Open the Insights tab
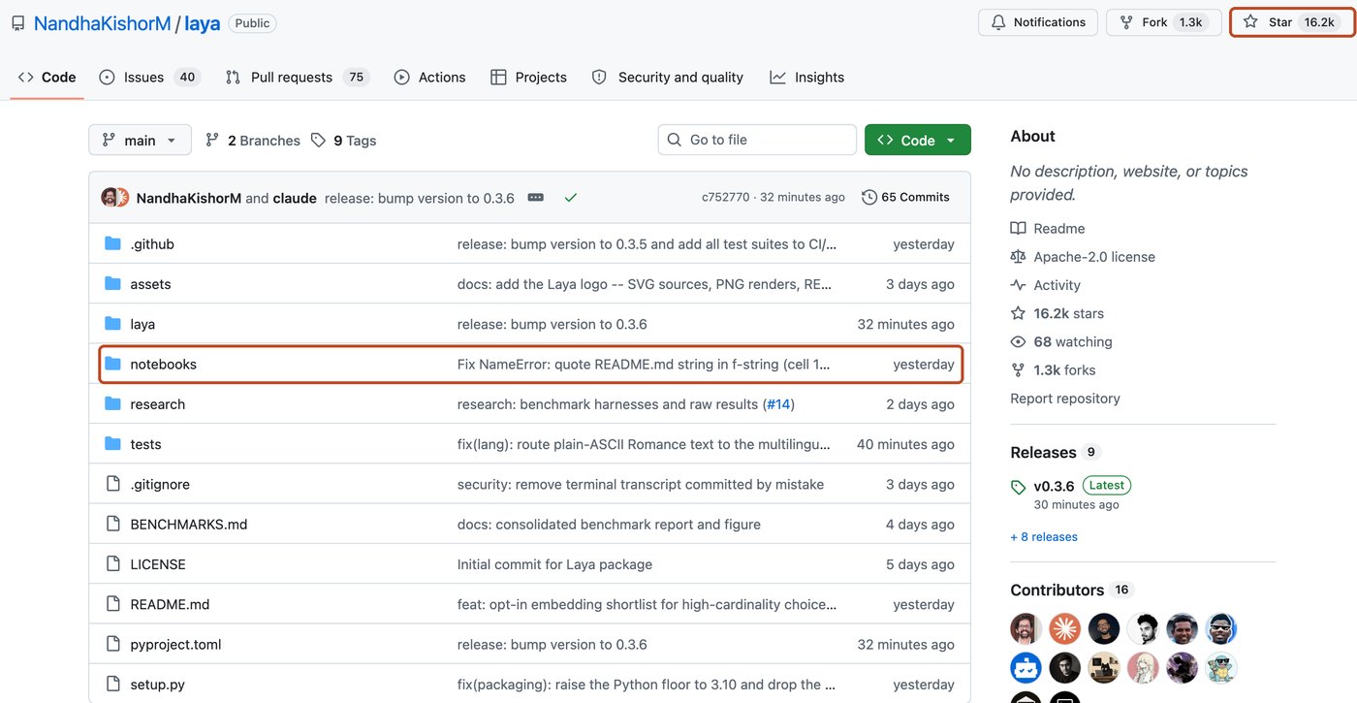Screen dimensions: 1357x703 806,78
